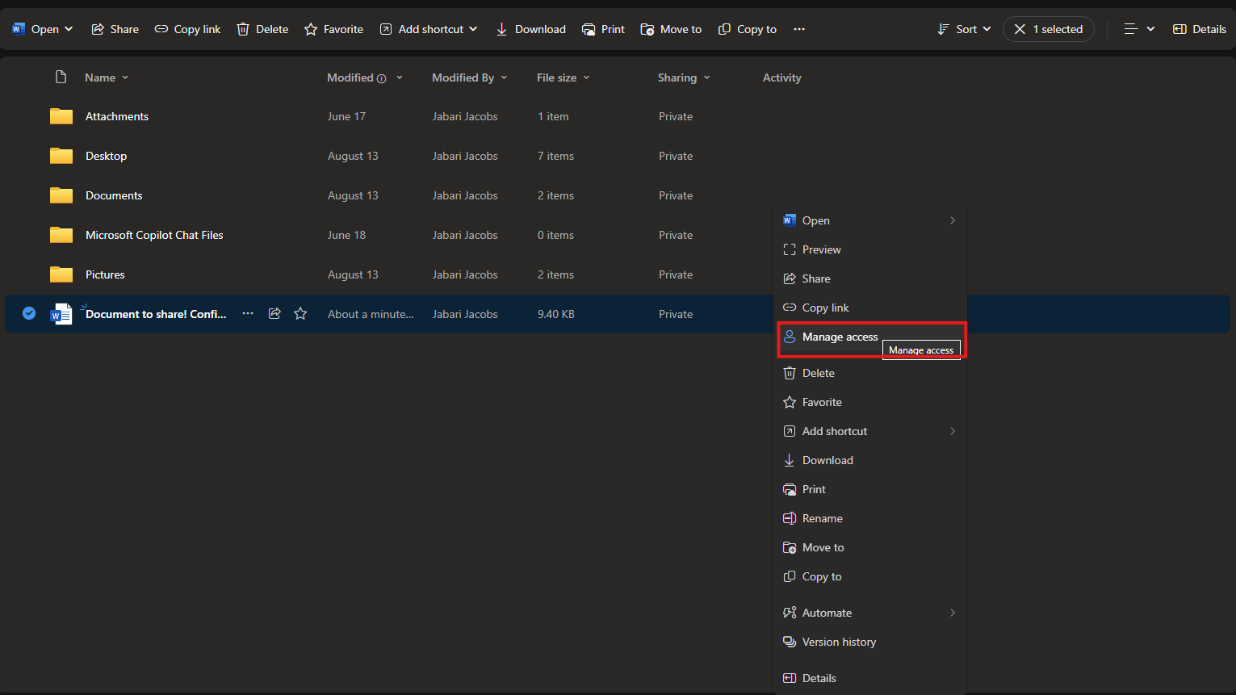The image size is (1236, 695).
Task: Click the share icon on the selected document row
Action: coord(274,314)
